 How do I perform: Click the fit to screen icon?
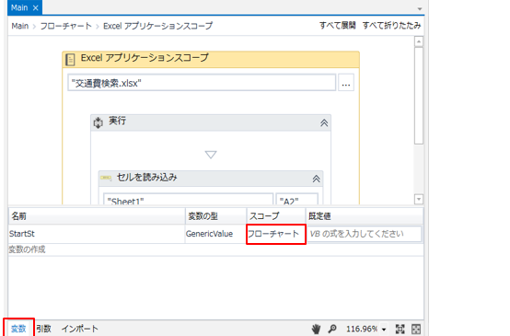(400, 329)
